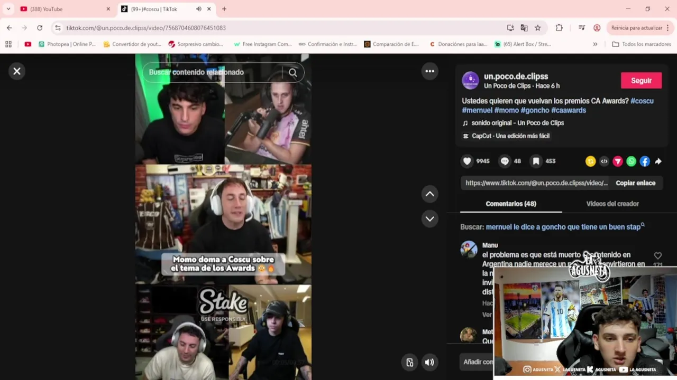
Task: Open the un.poco.de.clipss profile name
Action: (x=516, y=77)
